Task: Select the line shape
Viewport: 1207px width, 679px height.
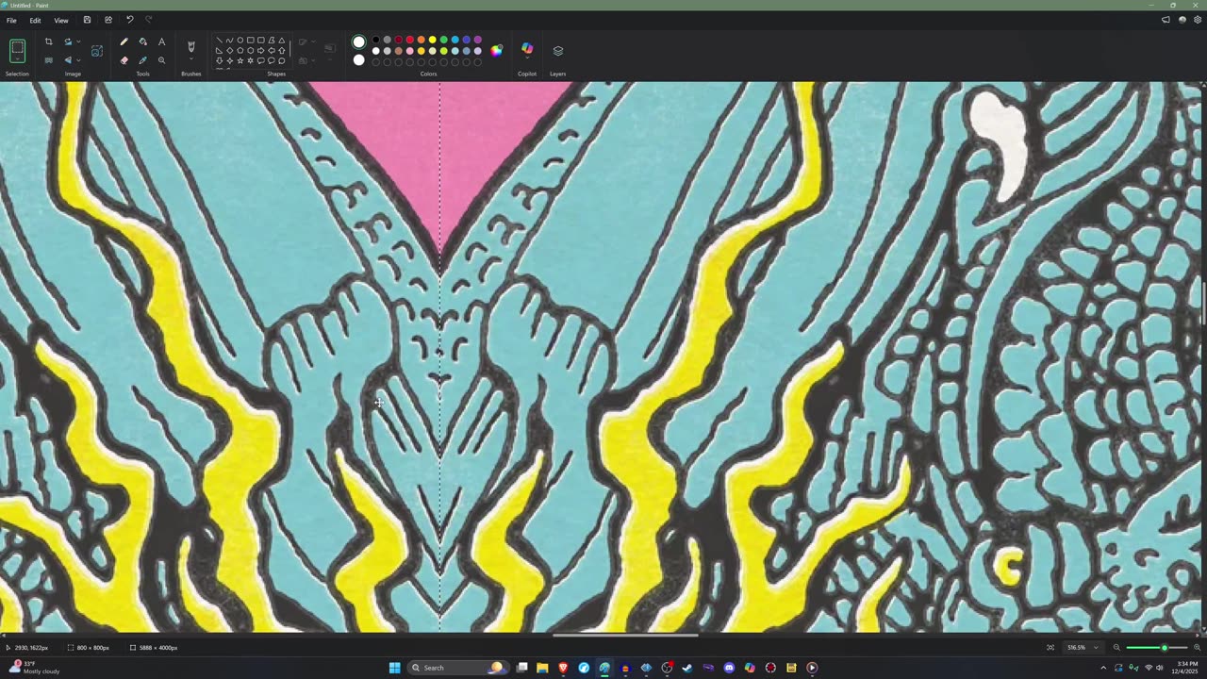Action: 219,41
